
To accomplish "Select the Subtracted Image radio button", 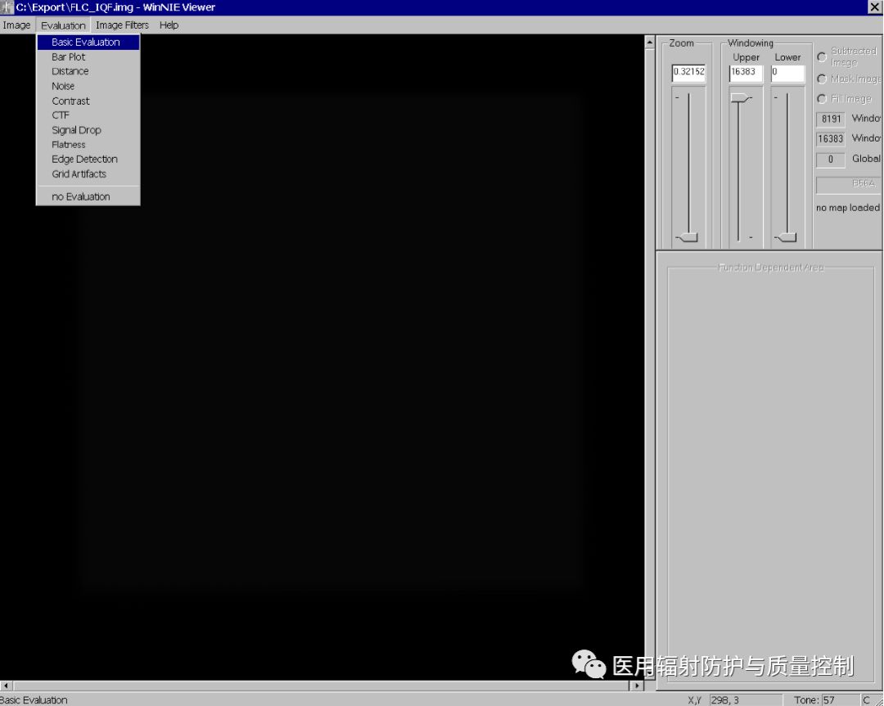I will point(822,57).
